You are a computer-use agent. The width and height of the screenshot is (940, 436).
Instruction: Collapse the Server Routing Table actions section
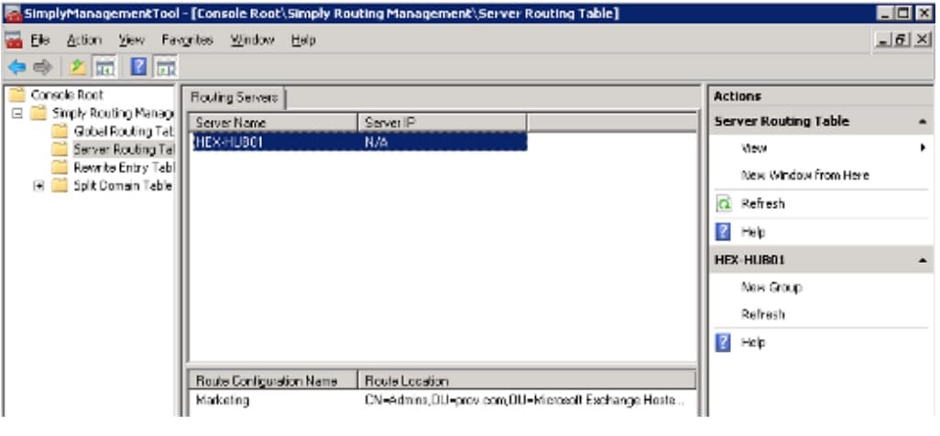click(x=921, y=122)
